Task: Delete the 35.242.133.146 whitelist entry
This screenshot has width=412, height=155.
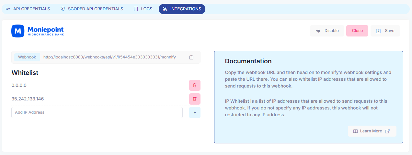Action: [195, 99]
